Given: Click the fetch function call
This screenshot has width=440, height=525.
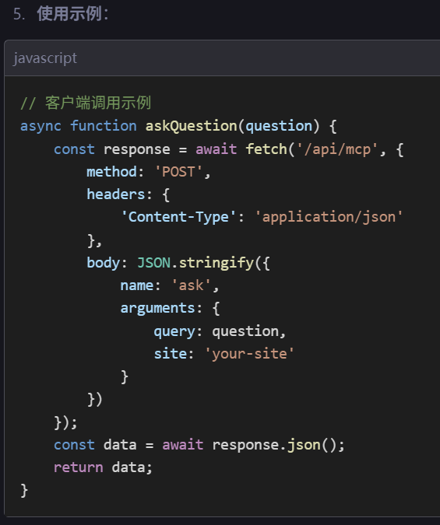Looking at the screenshot, I should pos(266,149).
